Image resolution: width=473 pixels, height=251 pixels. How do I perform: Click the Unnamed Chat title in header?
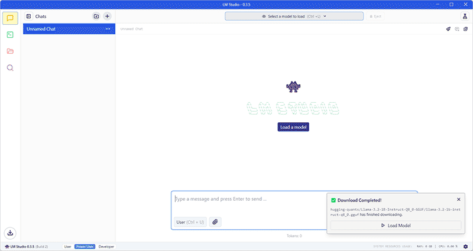click(x=131, y=29)
